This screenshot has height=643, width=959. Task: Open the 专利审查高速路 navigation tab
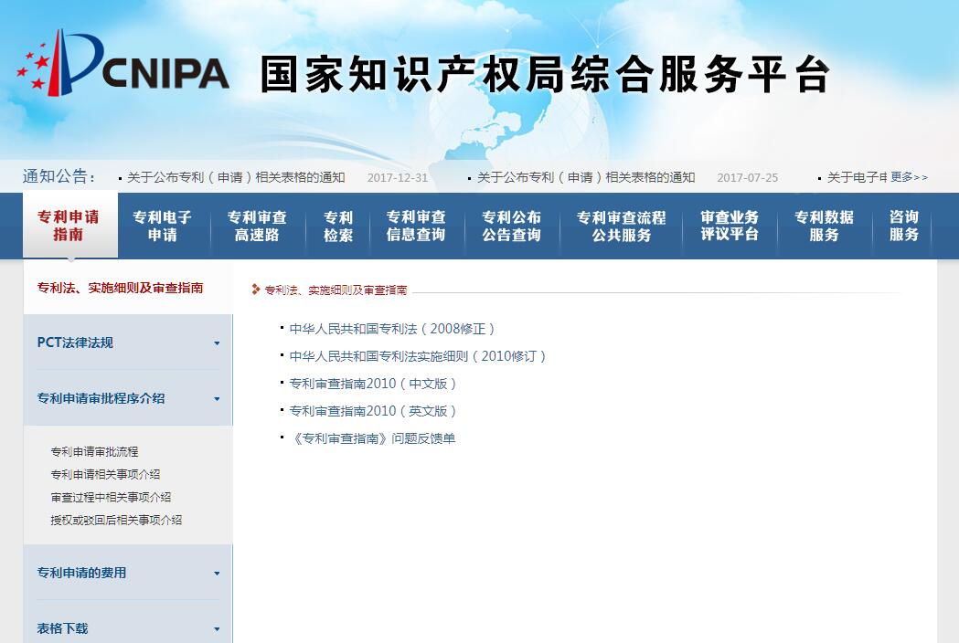(257, 226)
